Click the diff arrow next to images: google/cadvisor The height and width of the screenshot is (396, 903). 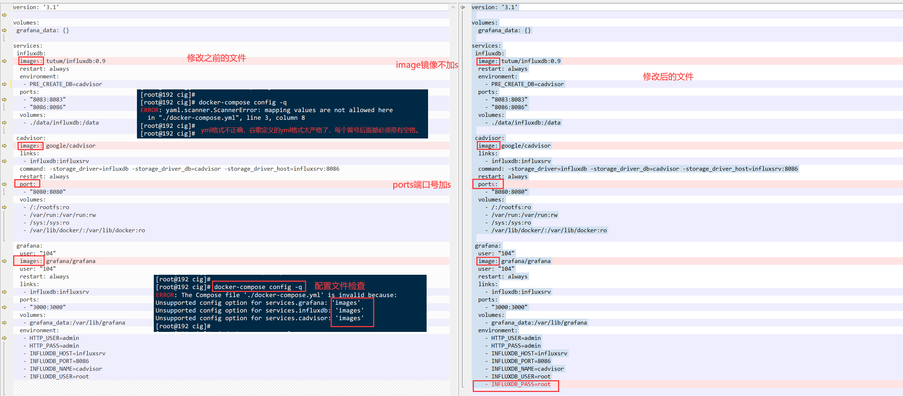point(4,146)
